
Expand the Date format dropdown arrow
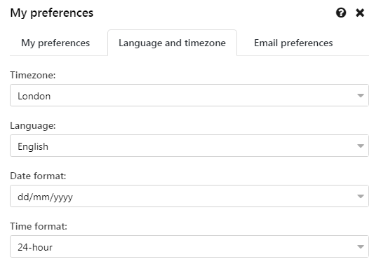pos(361,196)
